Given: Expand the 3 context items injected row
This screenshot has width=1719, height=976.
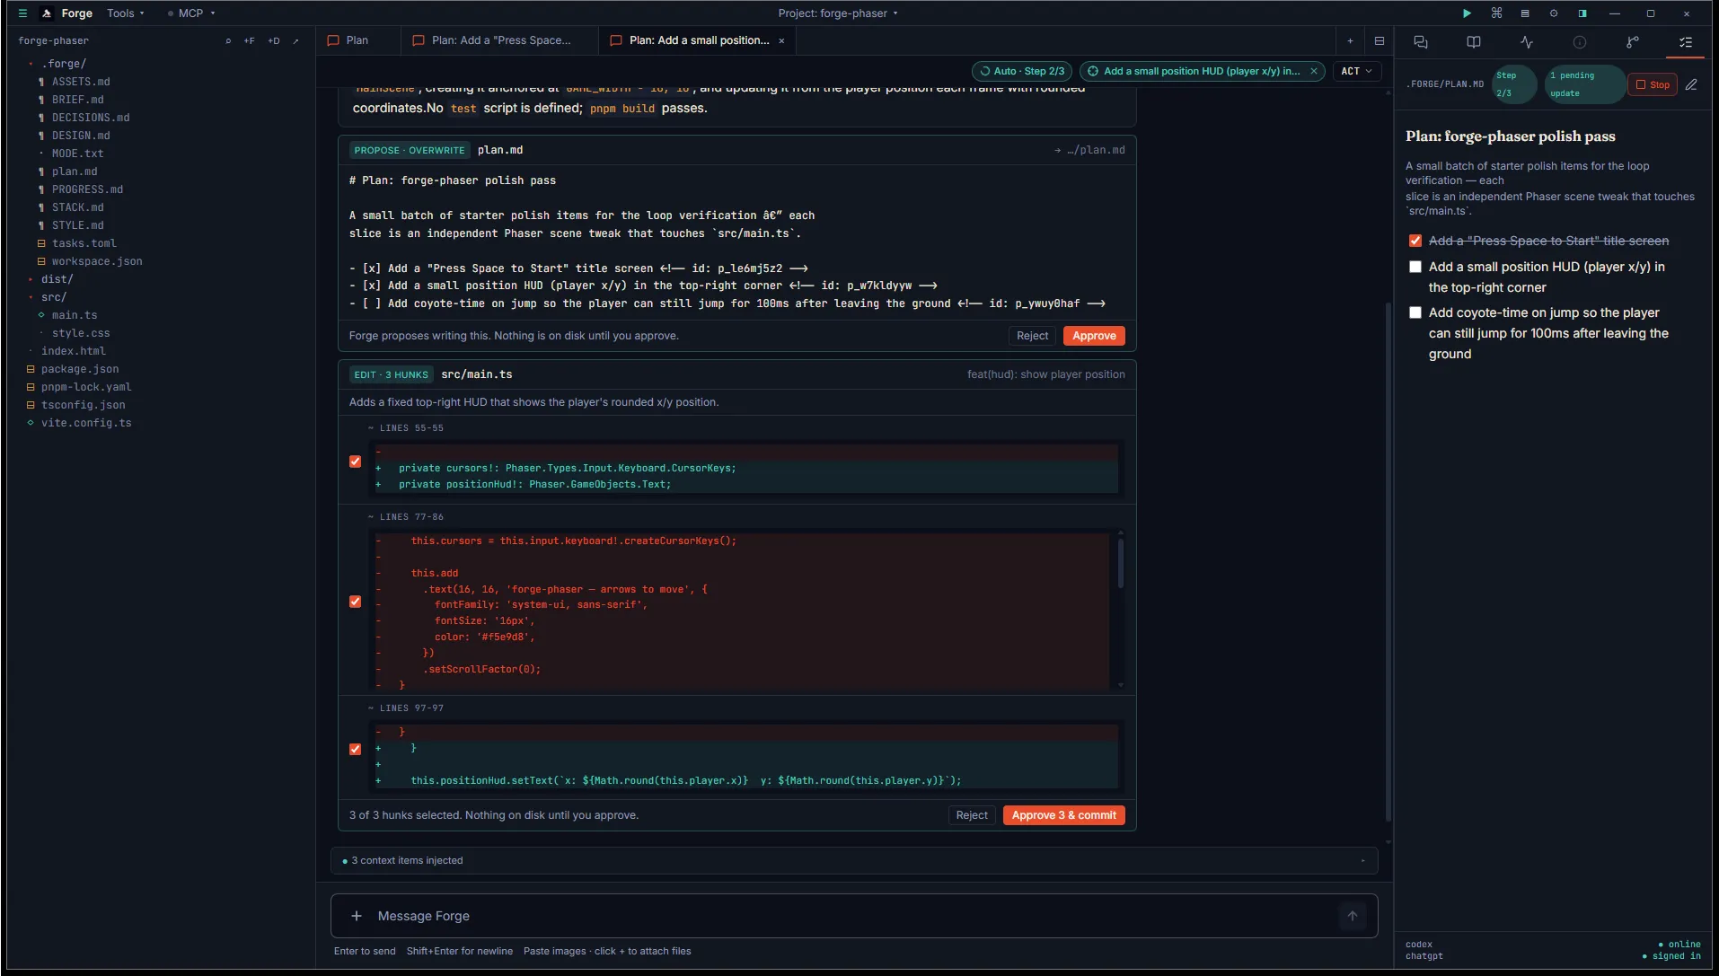Looking at the screenshot, I should (853, 860).
